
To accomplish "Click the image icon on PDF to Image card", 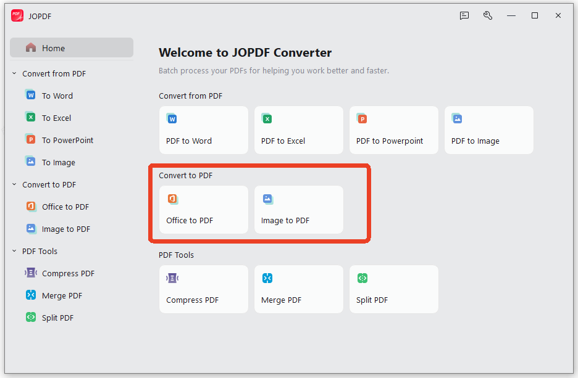I will [x=457, y=118].
